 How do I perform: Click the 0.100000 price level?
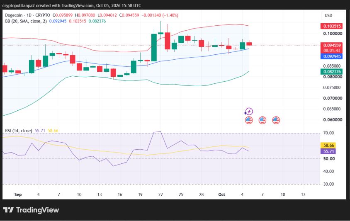pos(333,34)
